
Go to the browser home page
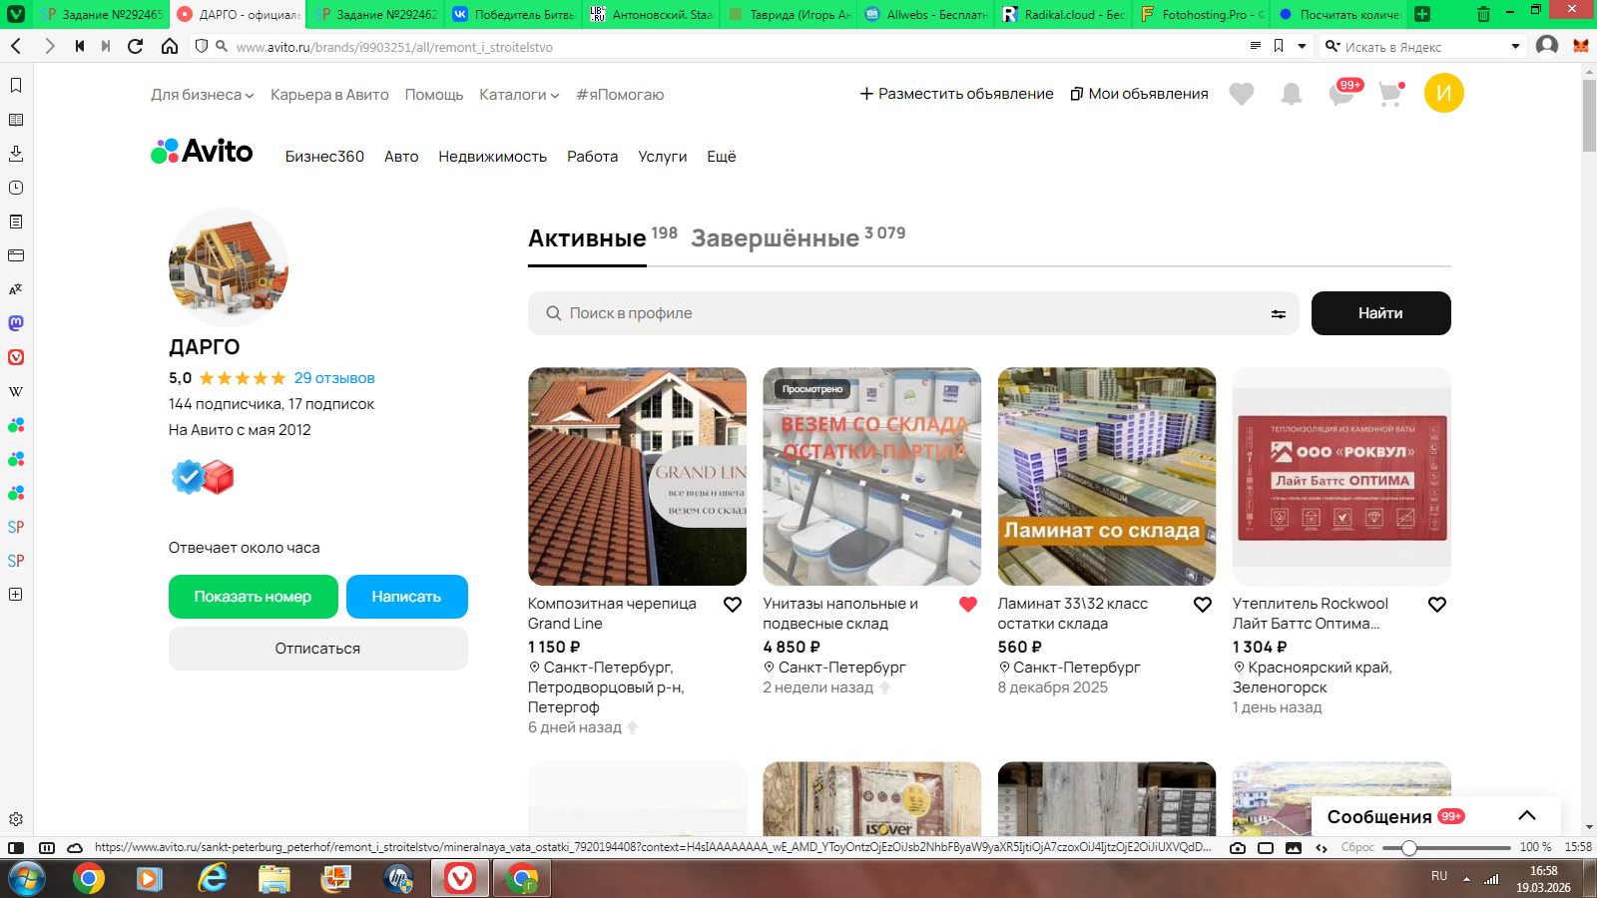[x=170, y=46]
